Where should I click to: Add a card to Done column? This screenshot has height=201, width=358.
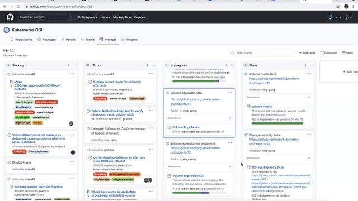[305, 65]
